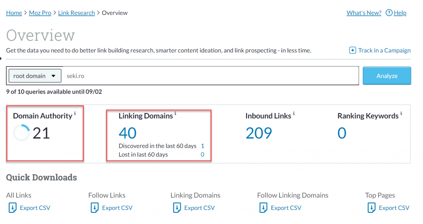
Task: Open the Linking Domains count of 40
Action: pos(127,133)
